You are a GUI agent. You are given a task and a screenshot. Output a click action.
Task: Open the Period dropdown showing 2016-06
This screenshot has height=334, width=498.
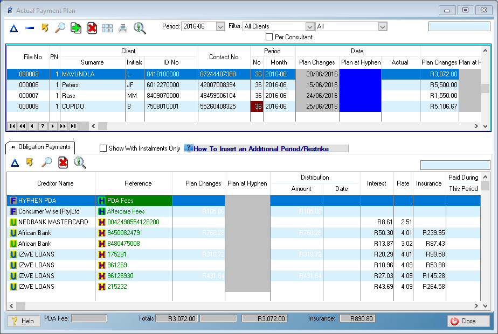point(220,26)
